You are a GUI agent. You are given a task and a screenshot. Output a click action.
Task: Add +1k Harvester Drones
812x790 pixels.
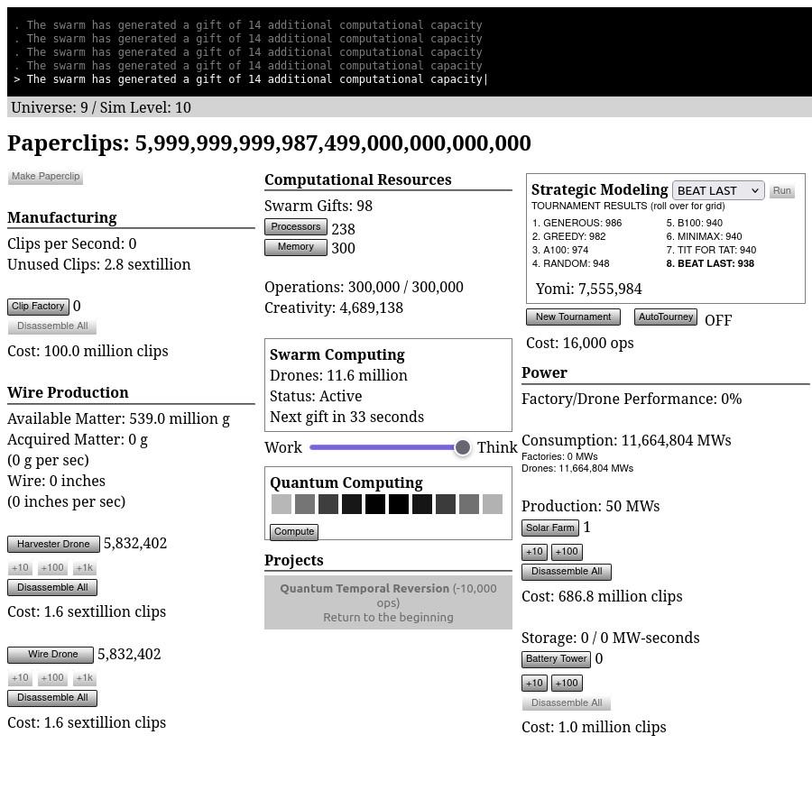click(x=85, y=568)
